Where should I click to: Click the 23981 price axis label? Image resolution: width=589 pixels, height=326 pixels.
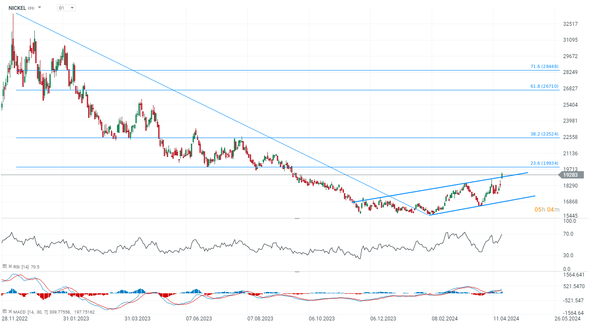coord(571,121)
